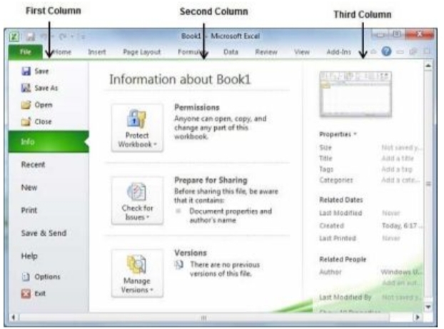Click 'Add an aut...' under Related People
The image size is (444, 329).
(x=401, y=283)
